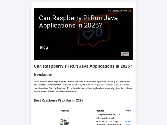Image resolution: width=167 pixels, height=125 pixels.
Task: Click the introduction paragraph text
Action: (x=83, y=86)
